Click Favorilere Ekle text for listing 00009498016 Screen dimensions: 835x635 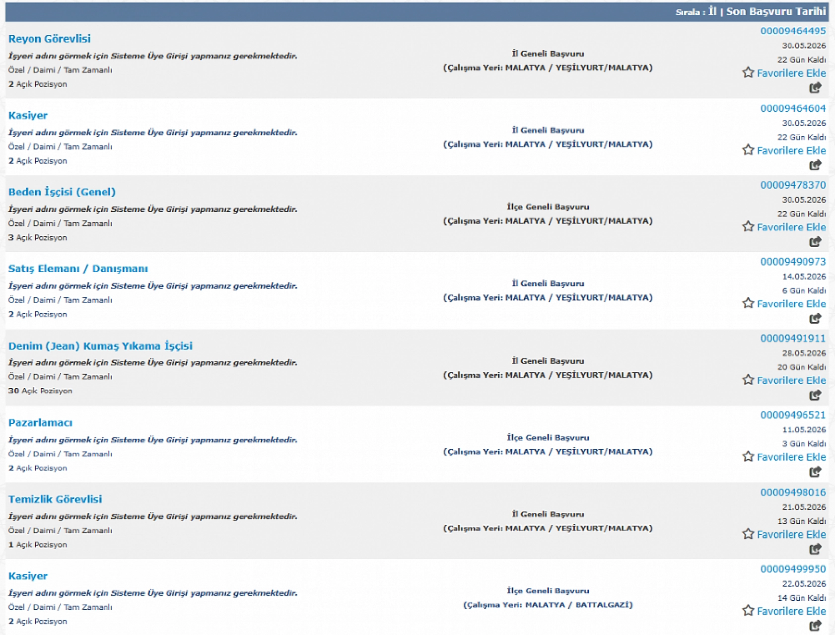pyautogui.click(x=791, y=534)
